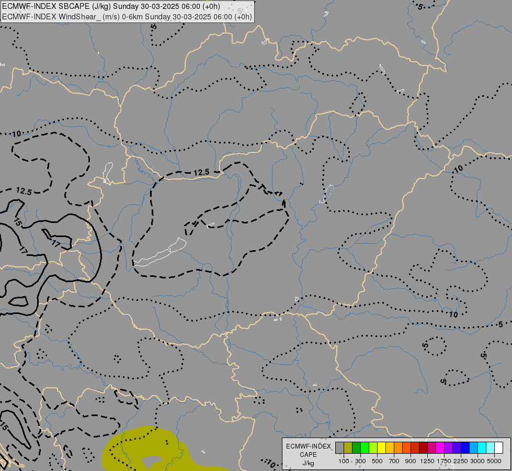Click the amber swatch left of the 700 tick
Screen dimensions: 512x471
(390, 448)
